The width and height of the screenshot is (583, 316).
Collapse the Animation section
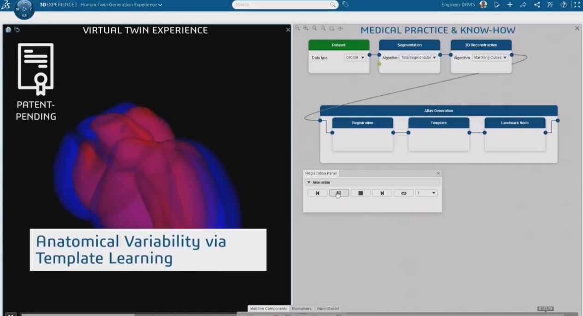point(309,182)
